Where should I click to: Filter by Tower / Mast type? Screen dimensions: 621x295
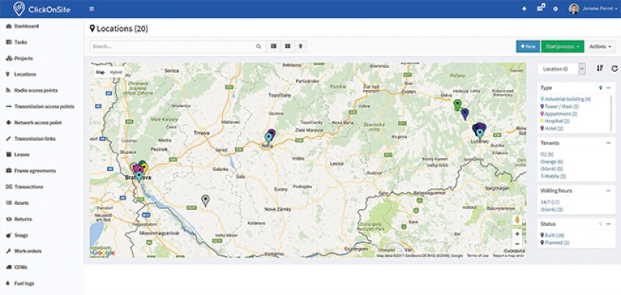pos(561,107)
